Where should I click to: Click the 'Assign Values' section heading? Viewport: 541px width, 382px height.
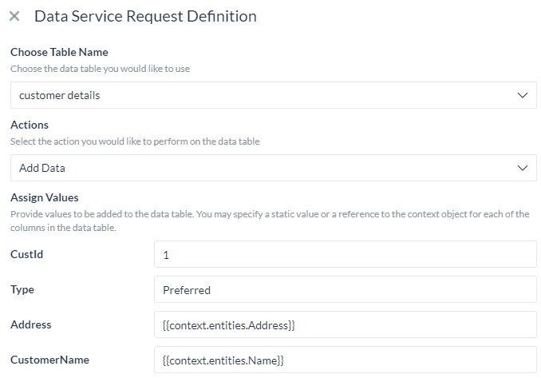pos(45,197)
